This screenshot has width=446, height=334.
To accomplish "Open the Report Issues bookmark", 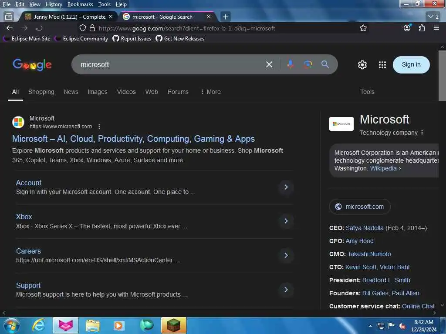I will [132, 39].
